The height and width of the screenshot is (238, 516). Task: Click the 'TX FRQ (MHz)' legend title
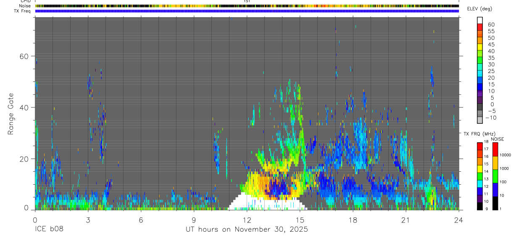(479, 134)
